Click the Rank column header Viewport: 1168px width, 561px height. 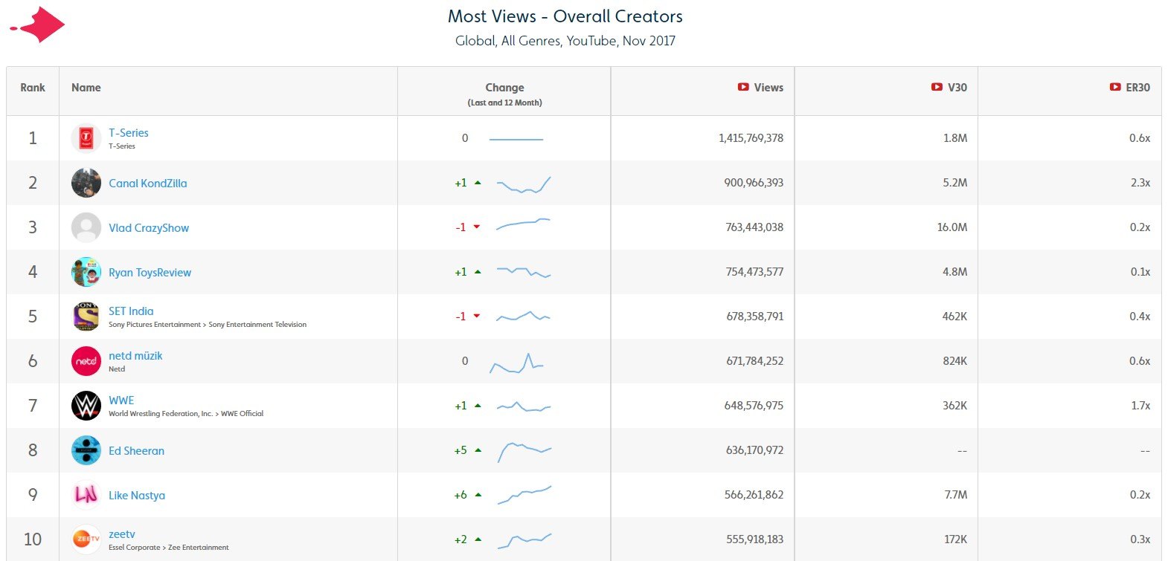(x=33, y=88)
